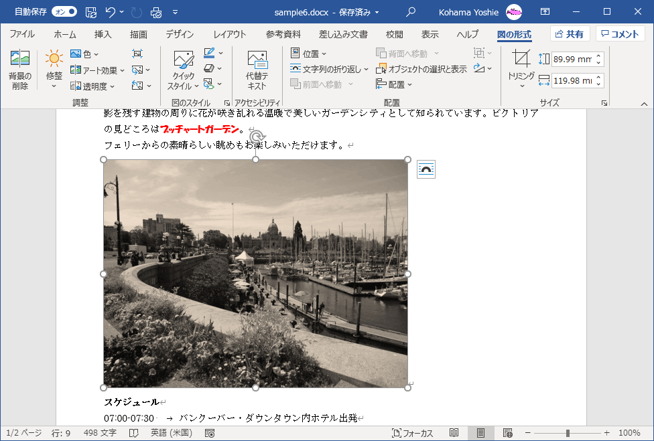Click the Quick Print icon in title bar
Image resolution: width=654 pixels, height=441 pixels.
tap(156, 12)
